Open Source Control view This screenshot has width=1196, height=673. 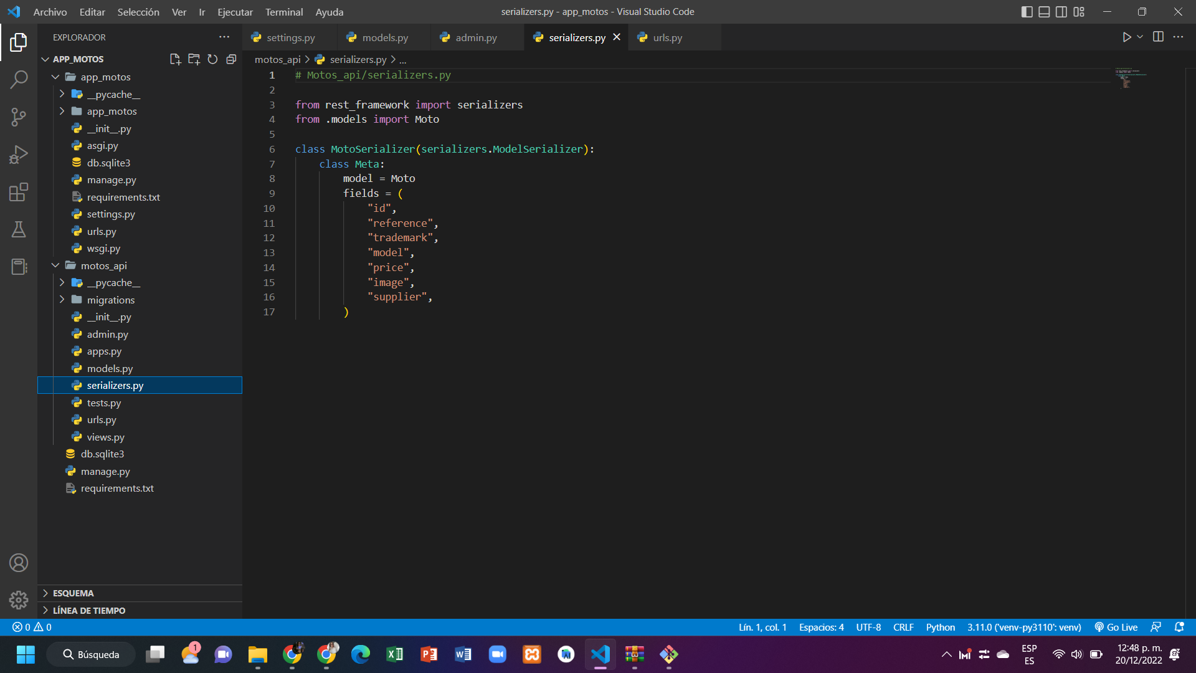pos(19,117)
